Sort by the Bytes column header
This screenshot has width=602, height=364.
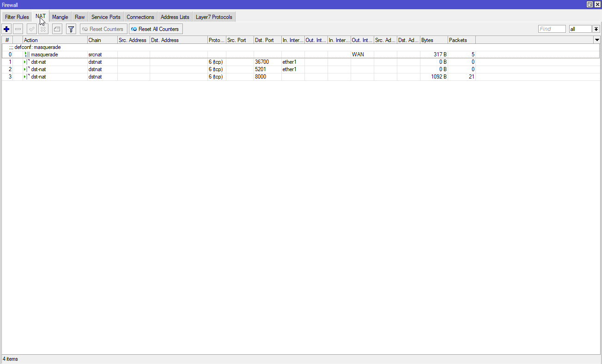tap(434, 40)
